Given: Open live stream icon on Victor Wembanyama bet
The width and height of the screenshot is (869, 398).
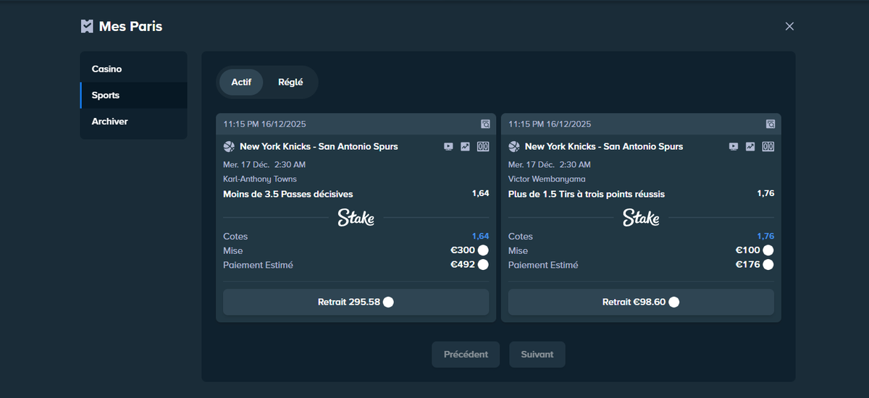Looking at the screenshot, I should 734,146.
